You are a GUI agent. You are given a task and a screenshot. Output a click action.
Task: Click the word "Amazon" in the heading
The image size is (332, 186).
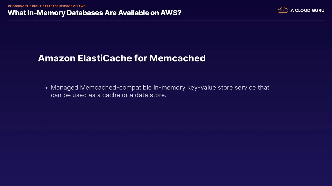pyautogui.click(x=57, y=58)
